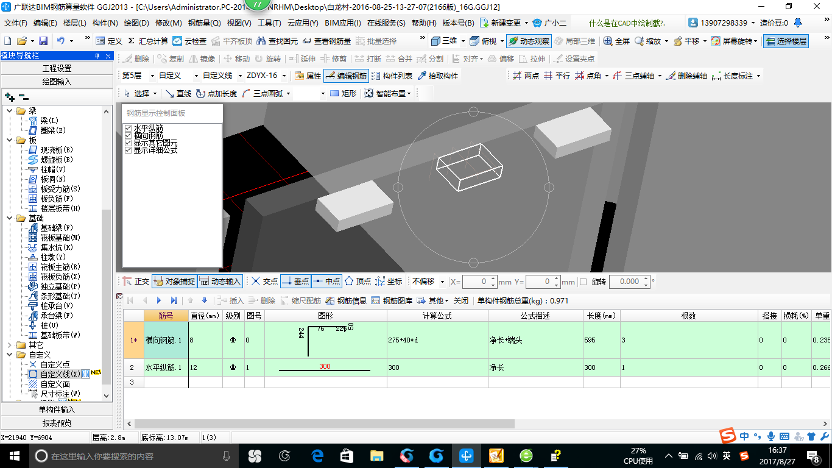Open 云检查 cloud check tool
The width and height of the screenshot is (832, 468).
pos(190,41)
